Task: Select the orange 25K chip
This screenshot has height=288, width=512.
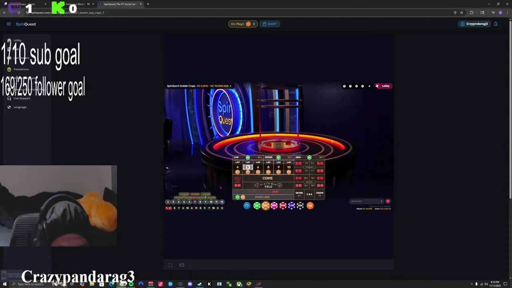Action: pos(266,206)
